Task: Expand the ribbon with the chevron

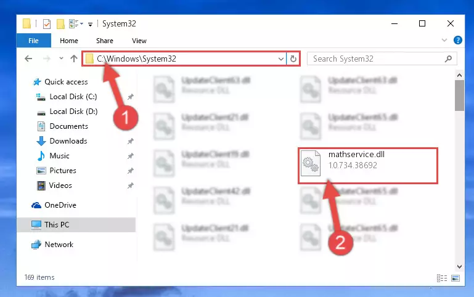Action: (x=444, y=40)
